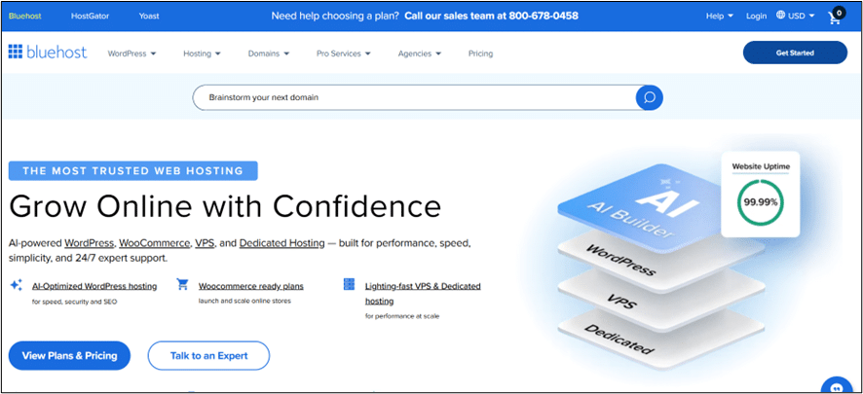863x394 pixels.
Task: Click View Plans & Pricing button
Action: [x=69, y=355]
